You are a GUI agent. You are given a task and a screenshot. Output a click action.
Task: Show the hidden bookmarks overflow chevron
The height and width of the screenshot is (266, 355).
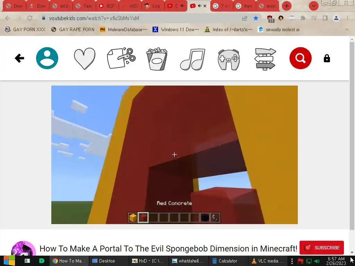coord(347,29)
